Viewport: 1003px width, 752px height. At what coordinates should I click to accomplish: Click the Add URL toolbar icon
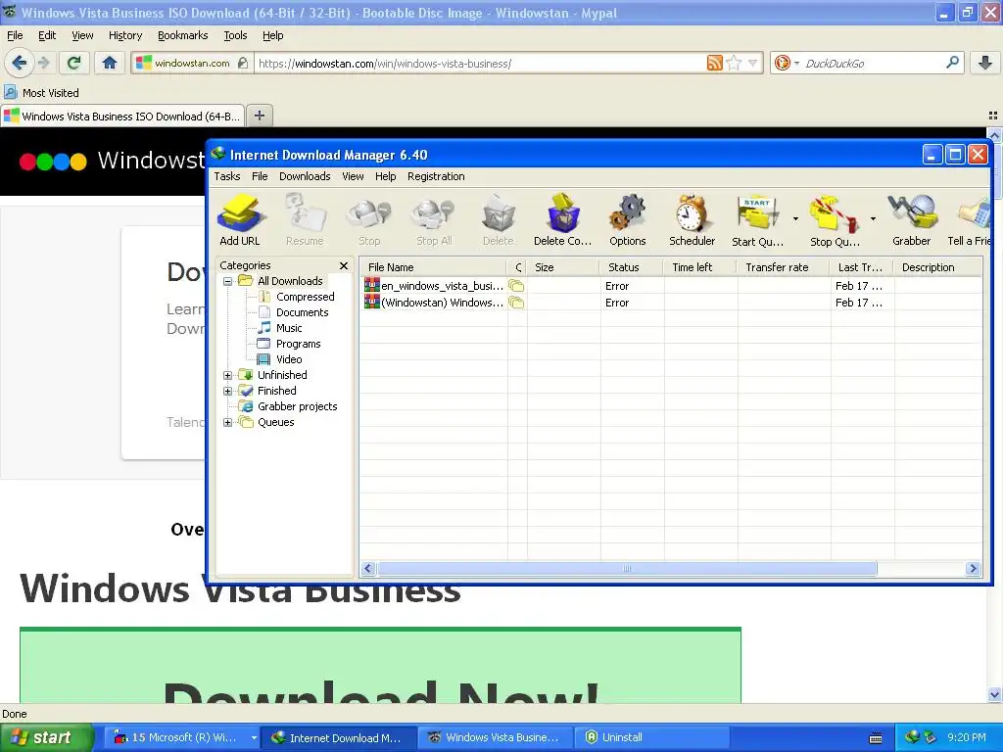click(240, 220)
